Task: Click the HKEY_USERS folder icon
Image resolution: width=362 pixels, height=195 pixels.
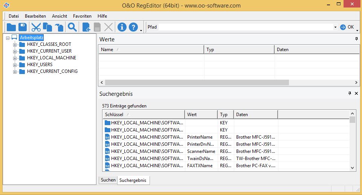Action: pos(22,65)
